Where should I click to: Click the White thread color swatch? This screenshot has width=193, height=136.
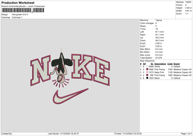(x=147, y=66)
